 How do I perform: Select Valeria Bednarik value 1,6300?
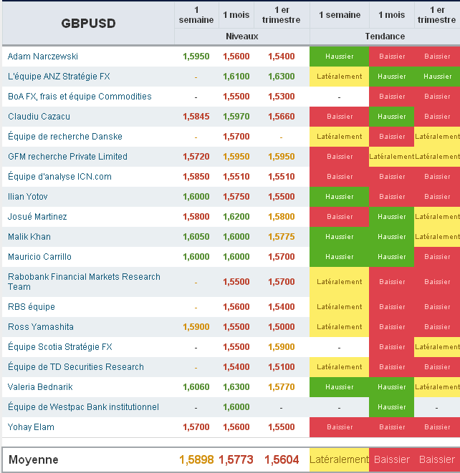pos(236,387)
